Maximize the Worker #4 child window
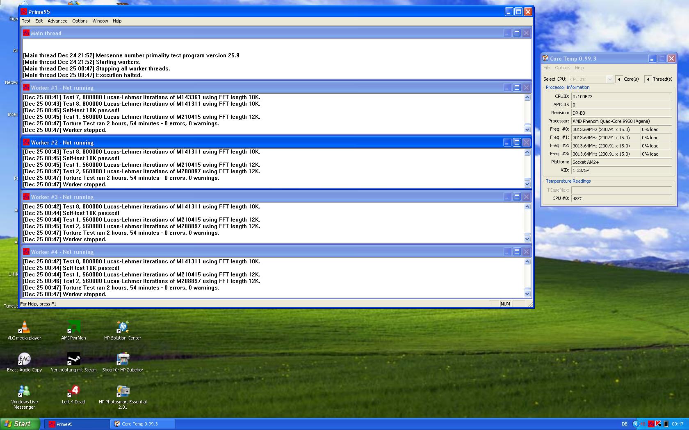The image size is (689, 430). coord(517,252)
